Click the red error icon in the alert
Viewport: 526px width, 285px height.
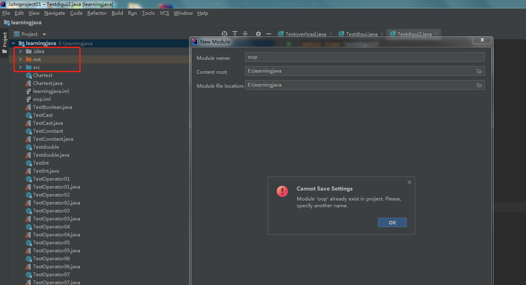coord(282,191)
